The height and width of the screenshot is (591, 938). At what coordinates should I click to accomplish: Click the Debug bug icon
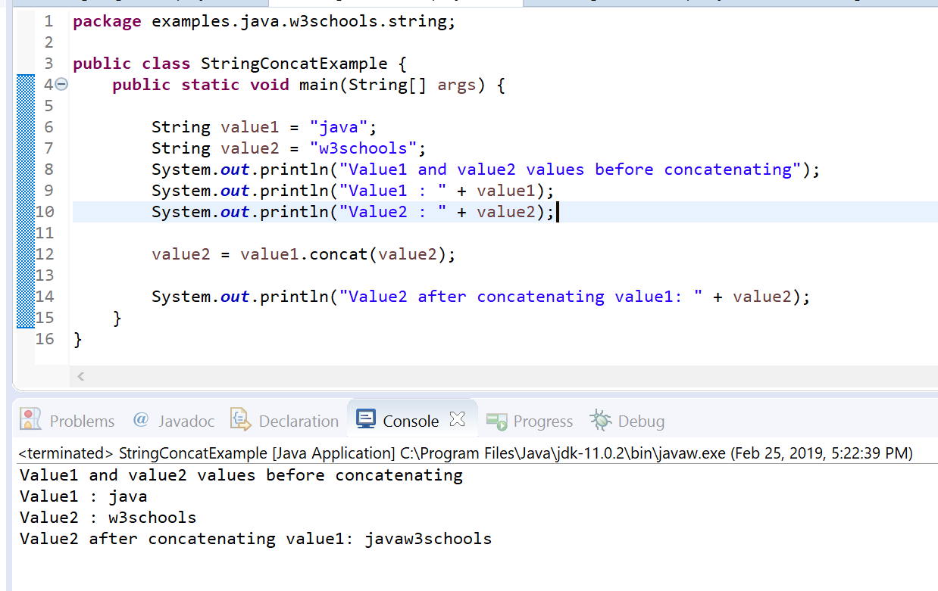(601, 420)
